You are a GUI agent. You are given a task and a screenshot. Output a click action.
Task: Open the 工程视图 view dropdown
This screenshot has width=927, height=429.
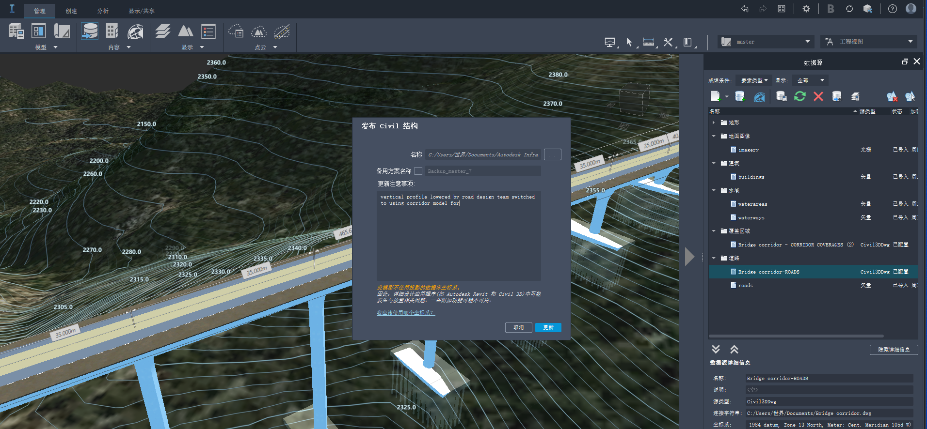[x=868, y=42]
